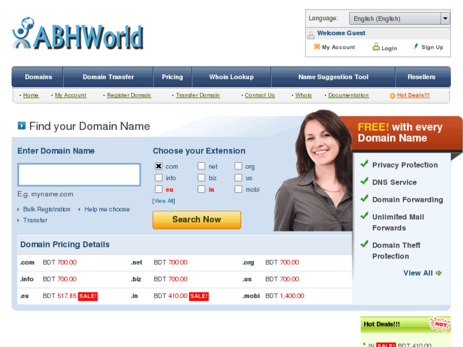This screenshot has height=347, width=463.
Task: Click the SALE! badge next to .in price
Action: [x=199, y=296]
